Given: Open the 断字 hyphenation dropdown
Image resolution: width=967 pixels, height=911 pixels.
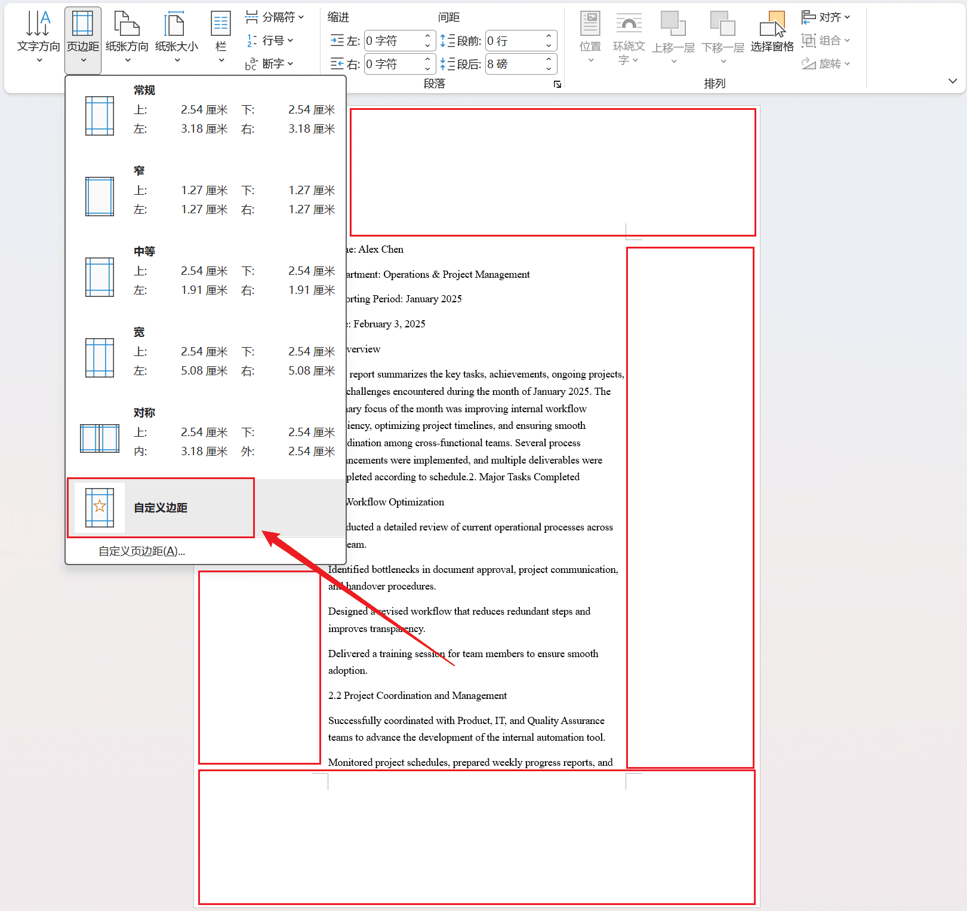Looking at the screenshot, I should pyautogui.click(x=270, y=63).
